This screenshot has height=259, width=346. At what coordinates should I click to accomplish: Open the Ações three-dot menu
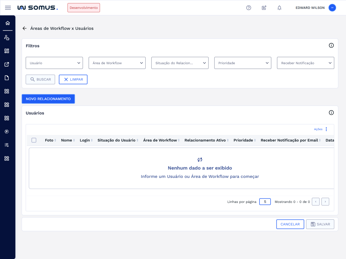(x=326, y=129)
